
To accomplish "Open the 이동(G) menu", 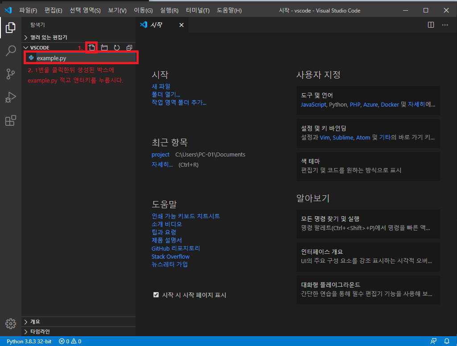I will pyautogui.click(x=143, y=11).
